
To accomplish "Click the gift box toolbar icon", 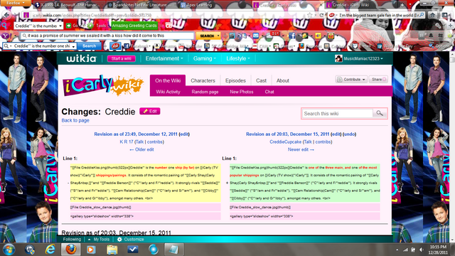I will coord(331,36).
